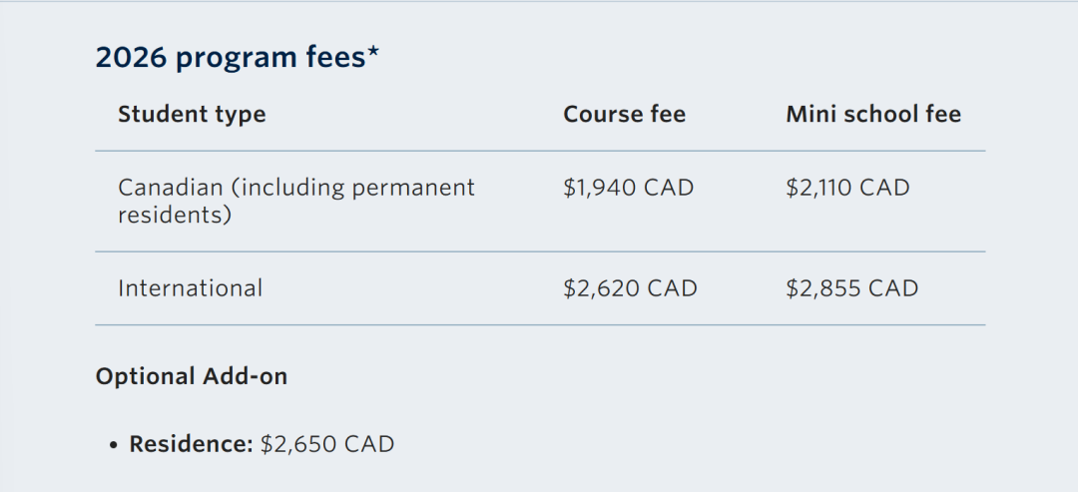1078x492 pixels.
Task: Click the $2,650 CAD residence price
Action: (x=327, y=444)
